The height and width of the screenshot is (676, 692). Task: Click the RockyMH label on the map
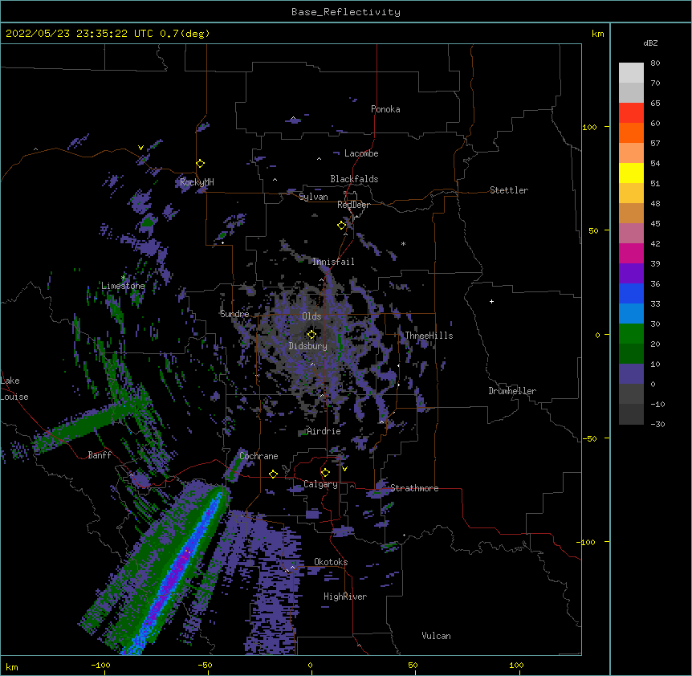(197, 182)
